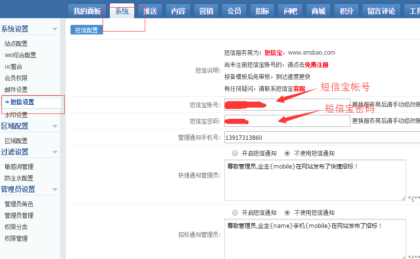This screenshot has width=420, height=259.
Task: Collapse the 区域配置 section arrow
Action: [55, 126]
